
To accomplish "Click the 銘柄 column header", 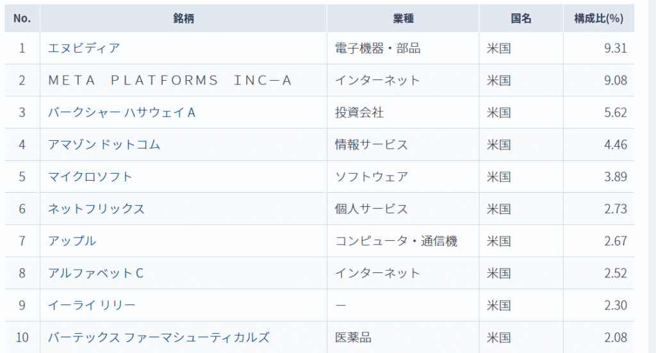I will [x=183, y=18].
